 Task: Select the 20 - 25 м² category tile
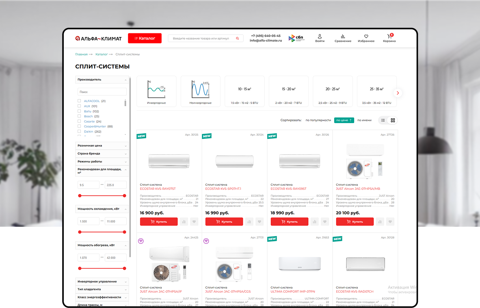(x=333, y=91)
